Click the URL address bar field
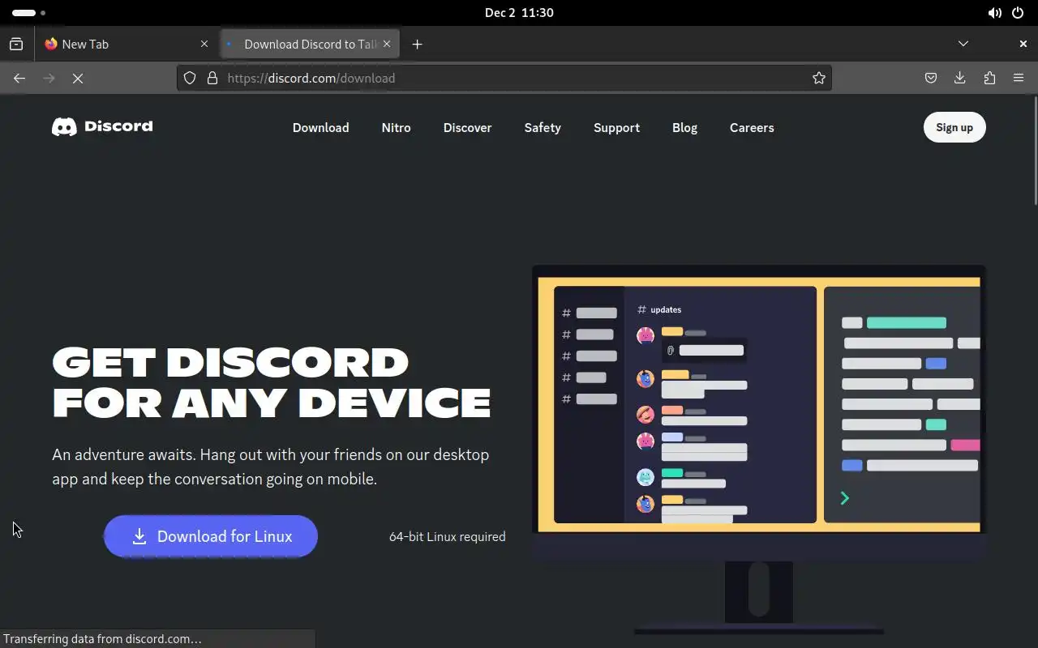The width and height of the screenshot is (1038, 648). pos(504,78)
